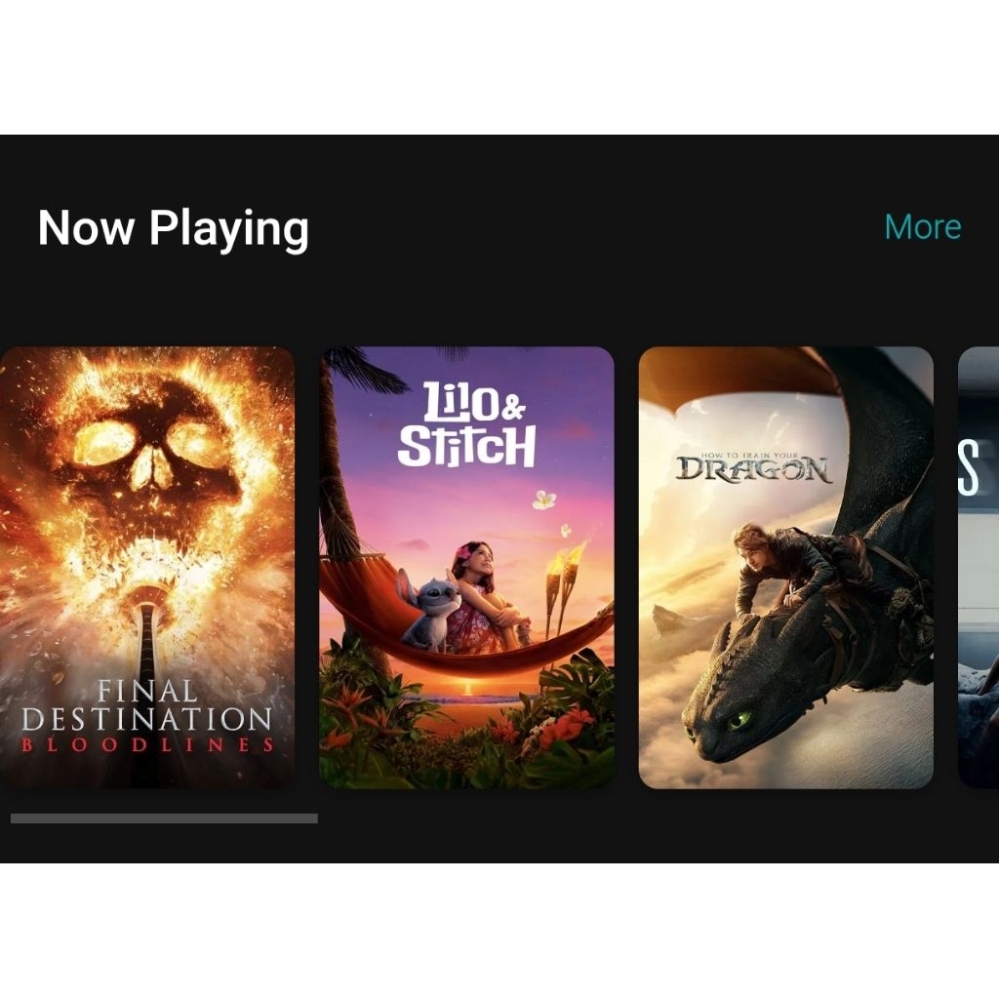Viewport: 999px width, 999px height.
Task: Click the gray horizontal scrollbar below posters
Action: coord(164,819)
